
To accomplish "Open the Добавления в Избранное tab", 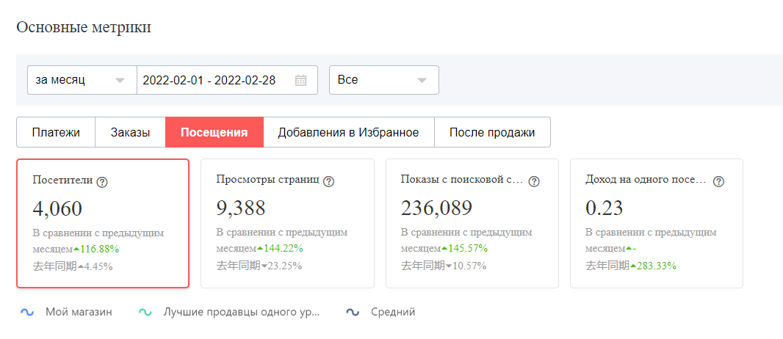I will click(349, 133).
